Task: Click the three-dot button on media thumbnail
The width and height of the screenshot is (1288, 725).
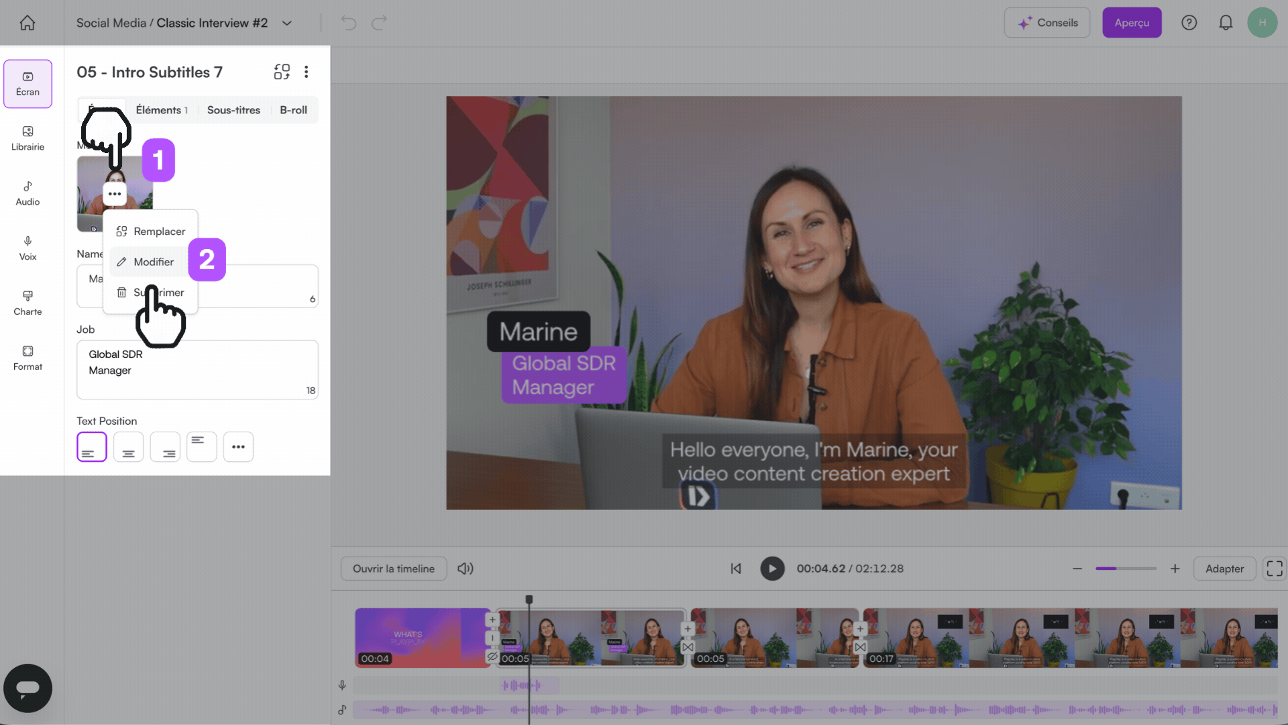Action: tap(115, 194)
